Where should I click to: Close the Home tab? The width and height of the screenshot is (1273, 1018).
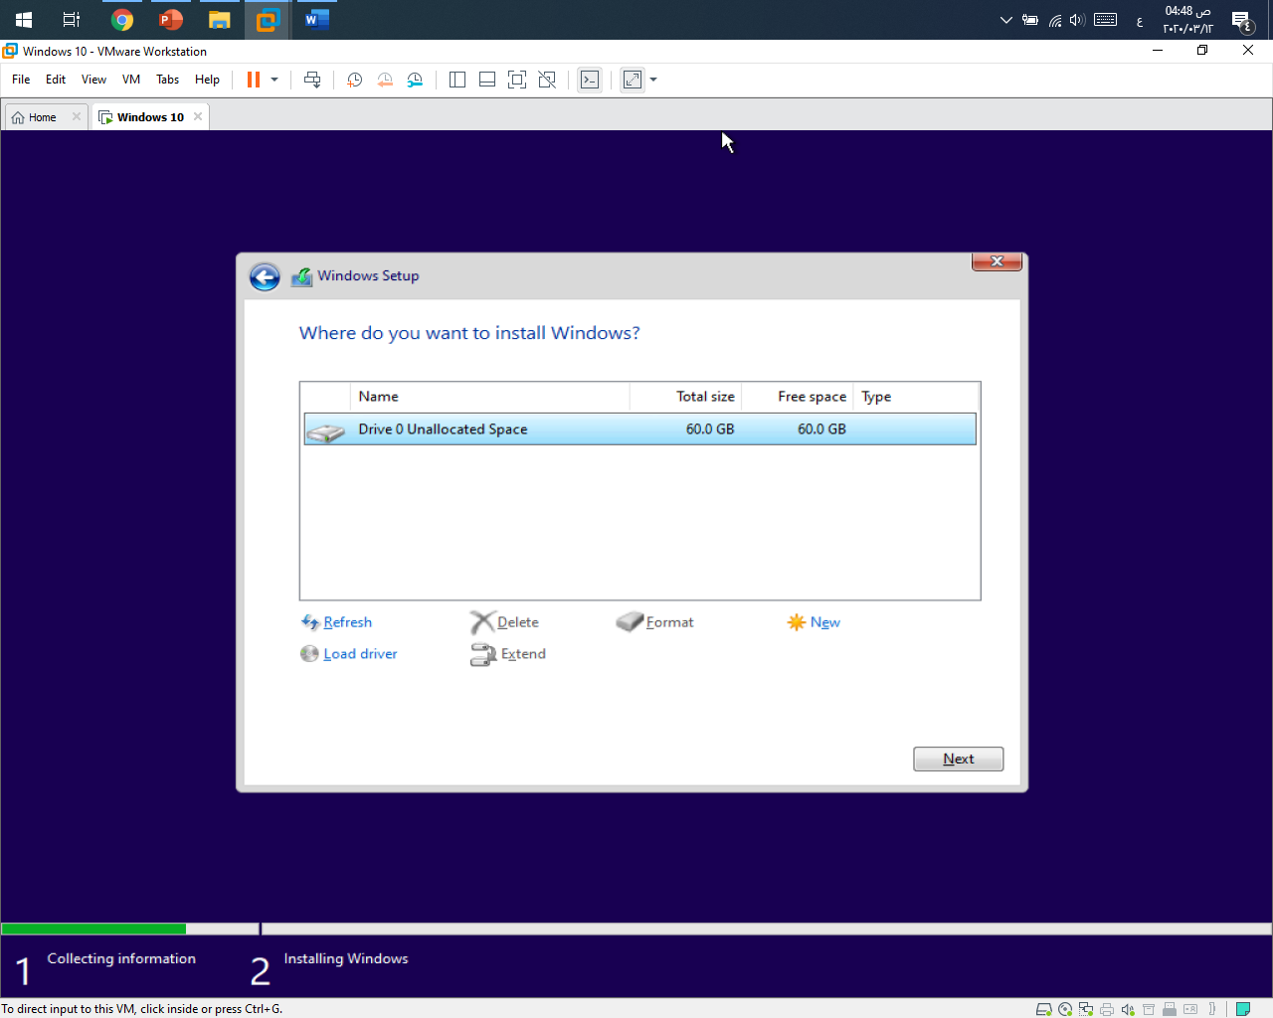[x=77, y=116]
